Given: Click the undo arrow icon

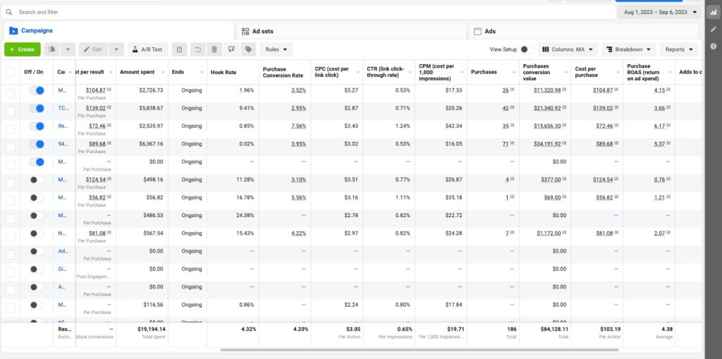Looking at the screenshot, I should click(197, 49).
